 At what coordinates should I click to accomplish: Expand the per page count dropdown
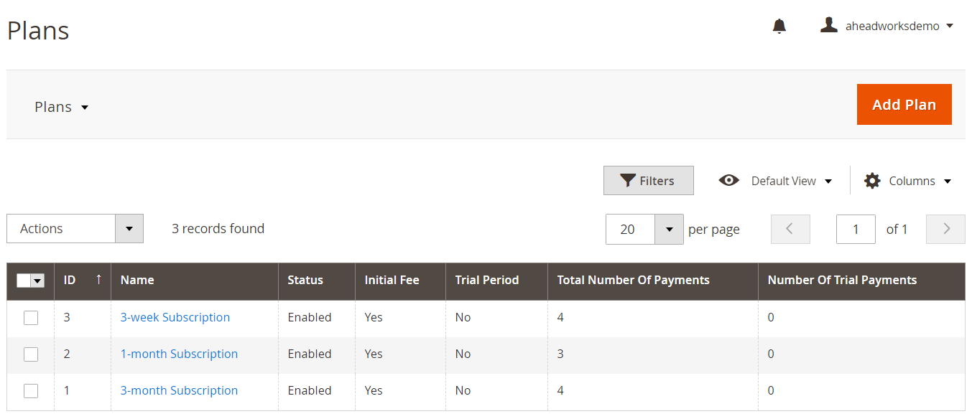(669, 229)
